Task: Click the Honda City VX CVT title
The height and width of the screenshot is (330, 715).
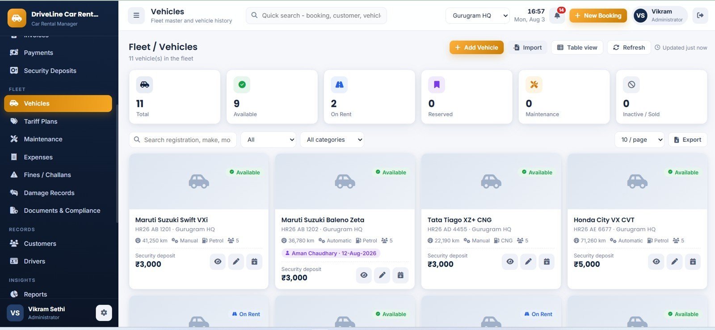Action: point(604,220)
